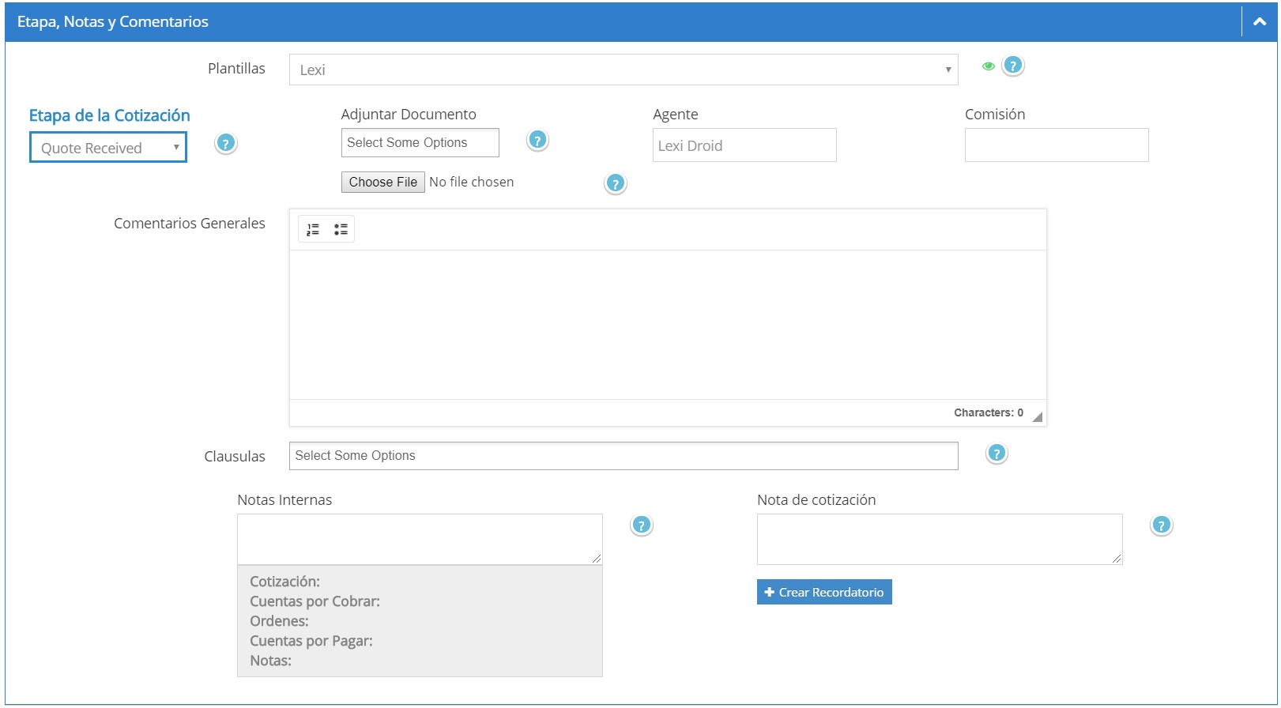Click the Characters: 0 counter

[989, 413]
